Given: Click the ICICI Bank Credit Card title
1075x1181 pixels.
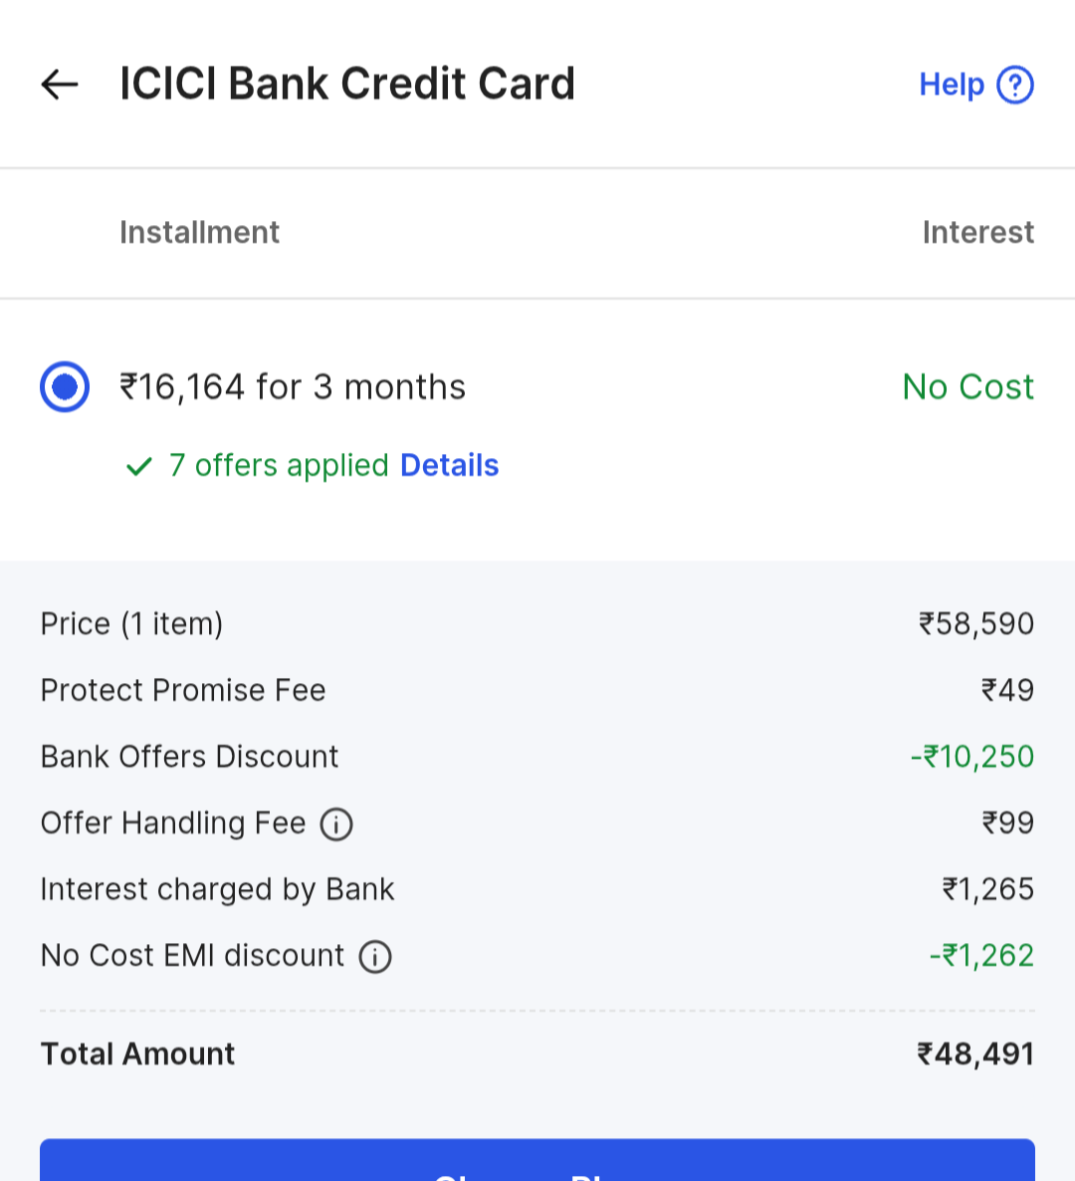Looking at the screenshot, I should [x=347, y=84].
